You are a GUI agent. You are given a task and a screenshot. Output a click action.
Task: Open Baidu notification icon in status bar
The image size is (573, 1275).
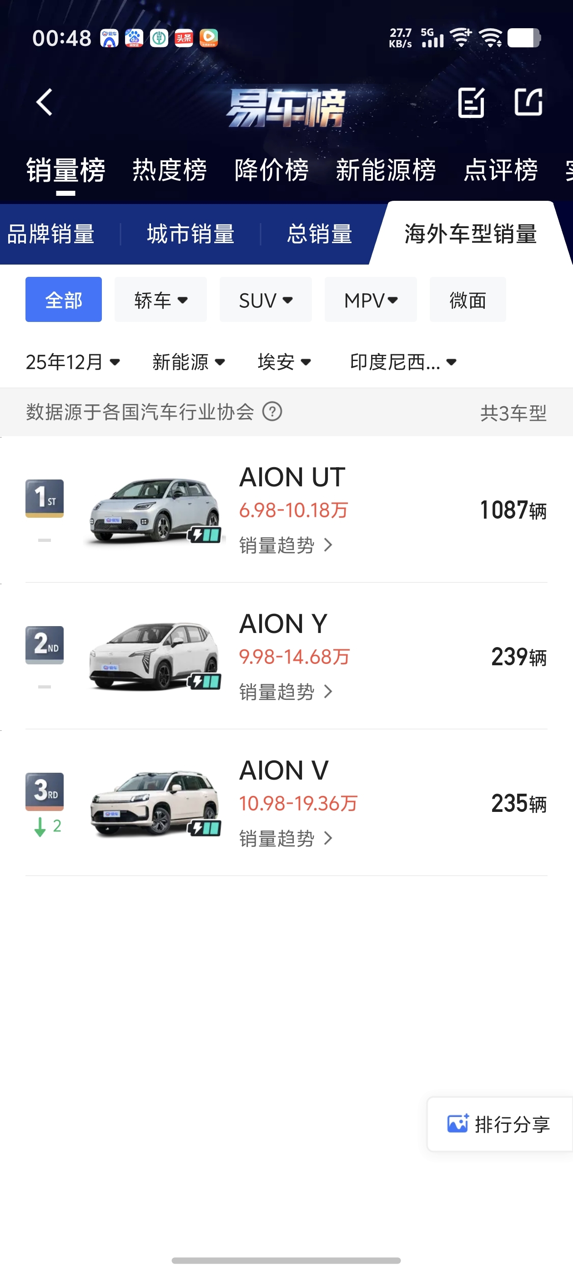[134, 38]
